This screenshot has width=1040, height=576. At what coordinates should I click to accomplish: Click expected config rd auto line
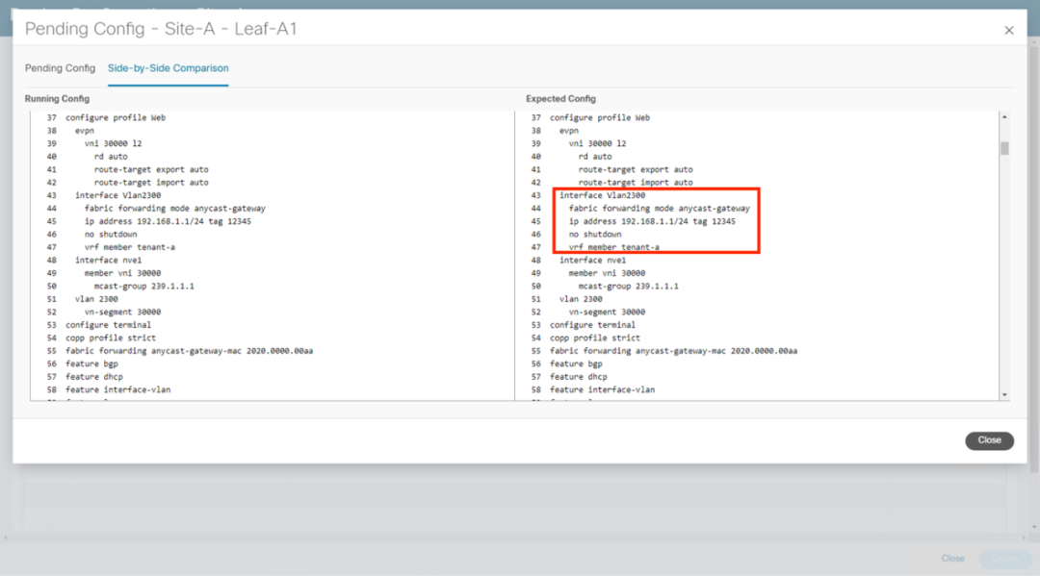click(595, 157)
